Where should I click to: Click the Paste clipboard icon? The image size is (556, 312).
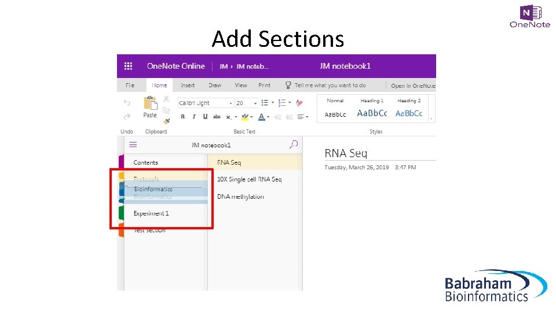click(x=150, y=103)
